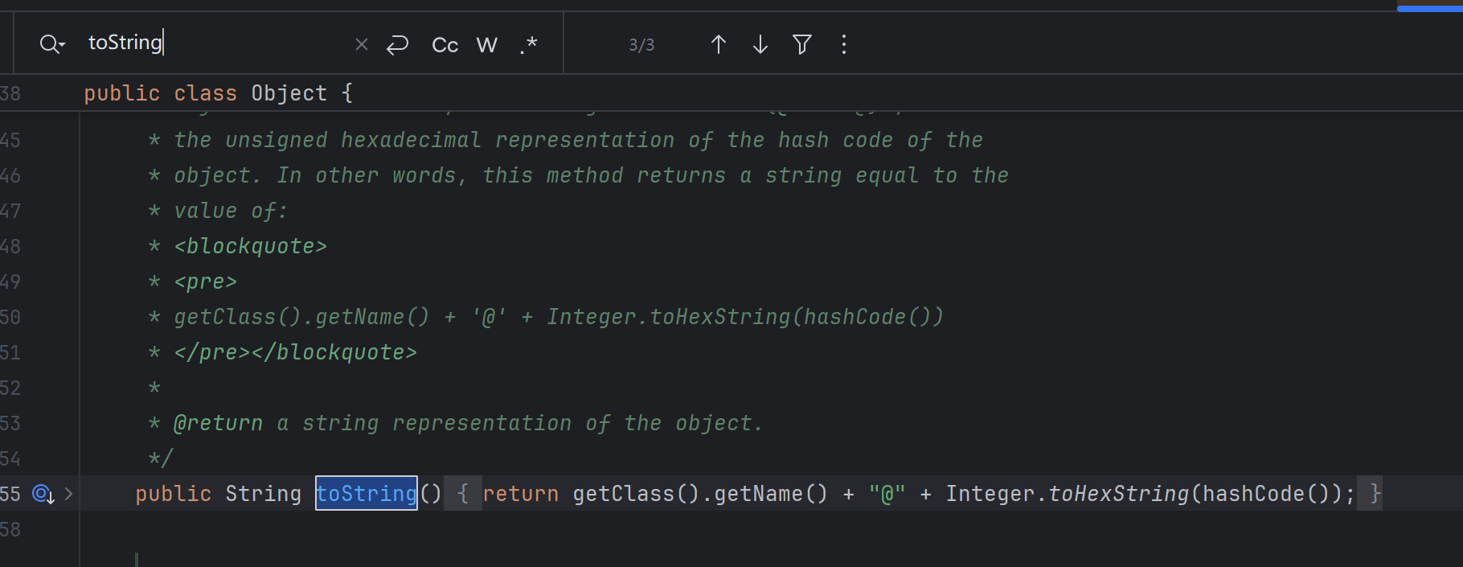This screenshot has height=567, width=1463.
Task: Jump to next occurrence with down arrow
Action: [760, 44]
